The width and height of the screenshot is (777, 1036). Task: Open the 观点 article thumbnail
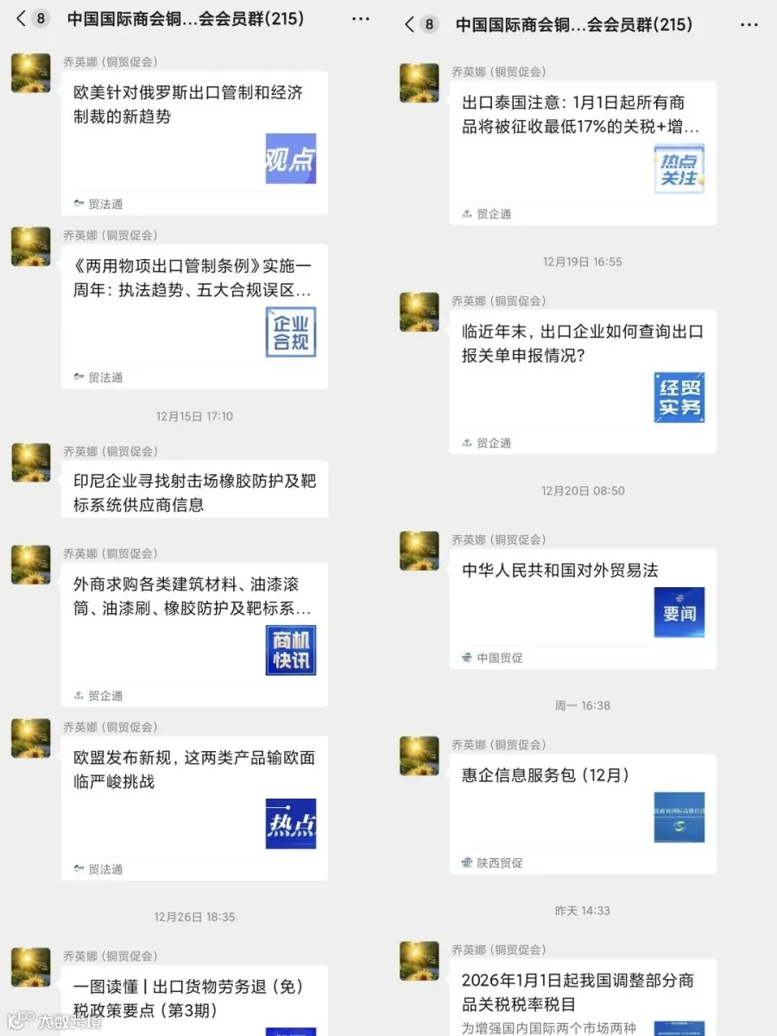[291, 159]
